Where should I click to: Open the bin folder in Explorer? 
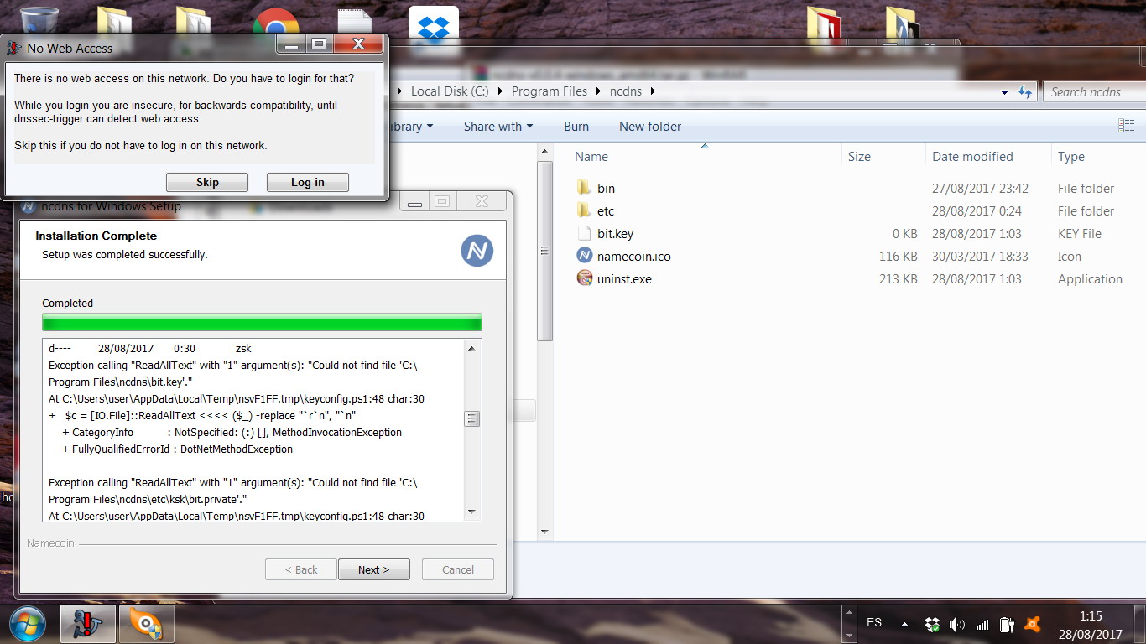[x=585, y=188]
